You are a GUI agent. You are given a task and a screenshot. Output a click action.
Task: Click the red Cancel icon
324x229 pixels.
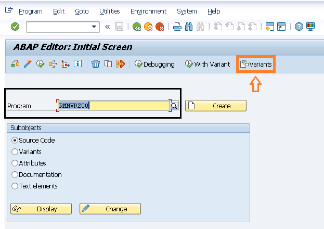point(160,27)
